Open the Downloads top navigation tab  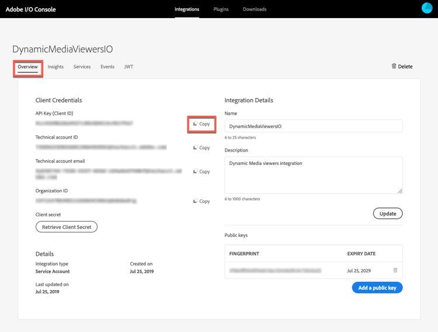[x=255, y=9]
